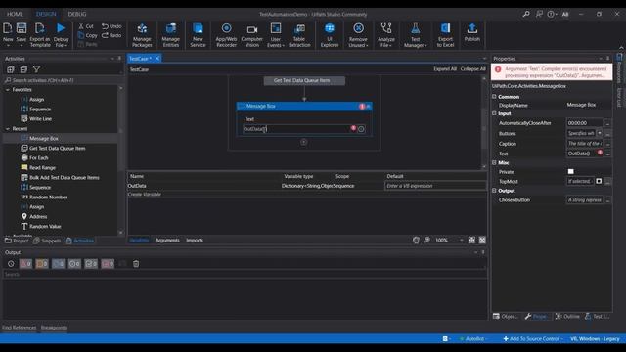The image size is (626, 352).
Task: Collapse the Favorites group in Activities
Action: 8,90
